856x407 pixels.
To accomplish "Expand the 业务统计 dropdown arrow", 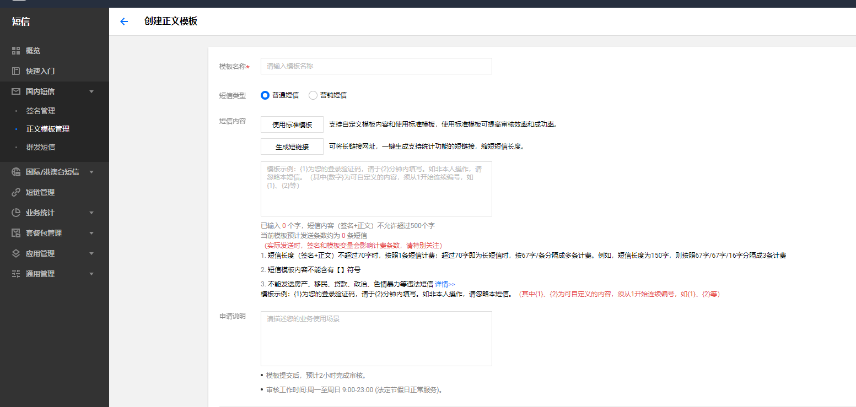I will click(91, 213).
